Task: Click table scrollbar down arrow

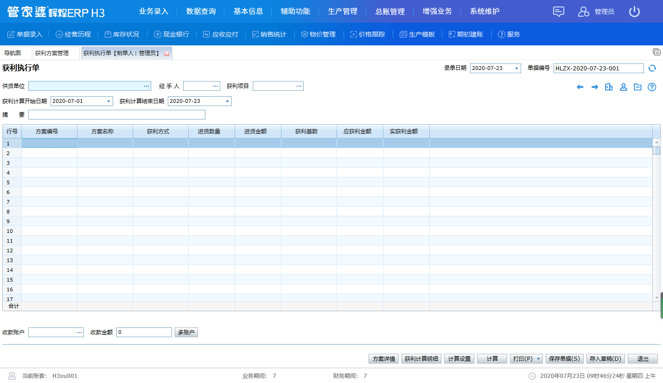Action: [x=657, y=298]
